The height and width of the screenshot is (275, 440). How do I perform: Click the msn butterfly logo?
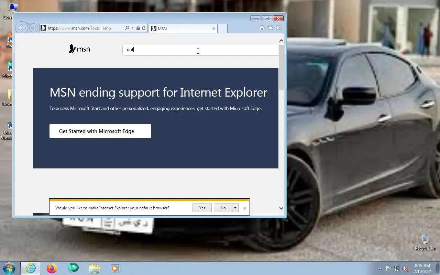coord(79,49)
